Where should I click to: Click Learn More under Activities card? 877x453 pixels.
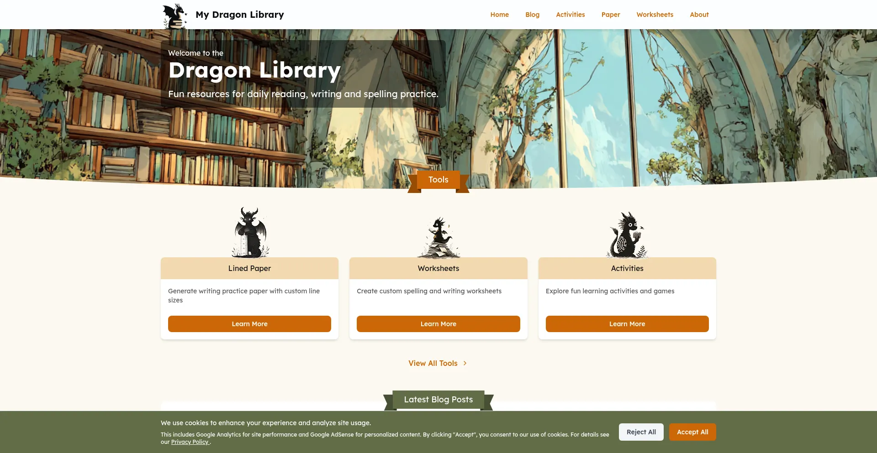[x=627, y=324]
